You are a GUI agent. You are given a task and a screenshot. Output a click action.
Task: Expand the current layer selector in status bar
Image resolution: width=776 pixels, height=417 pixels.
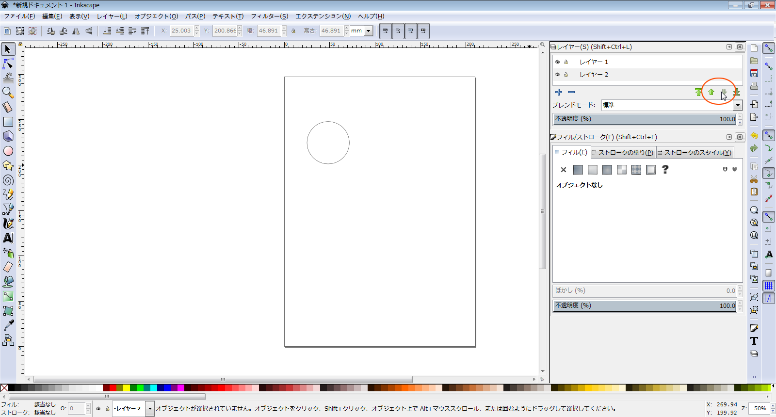point(150,409)
